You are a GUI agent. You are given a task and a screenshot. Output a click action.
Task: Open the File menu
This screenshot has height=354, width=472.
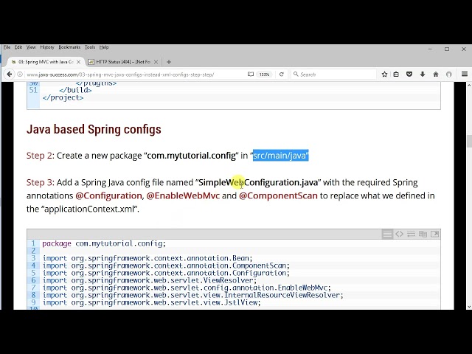coord(7,47)
